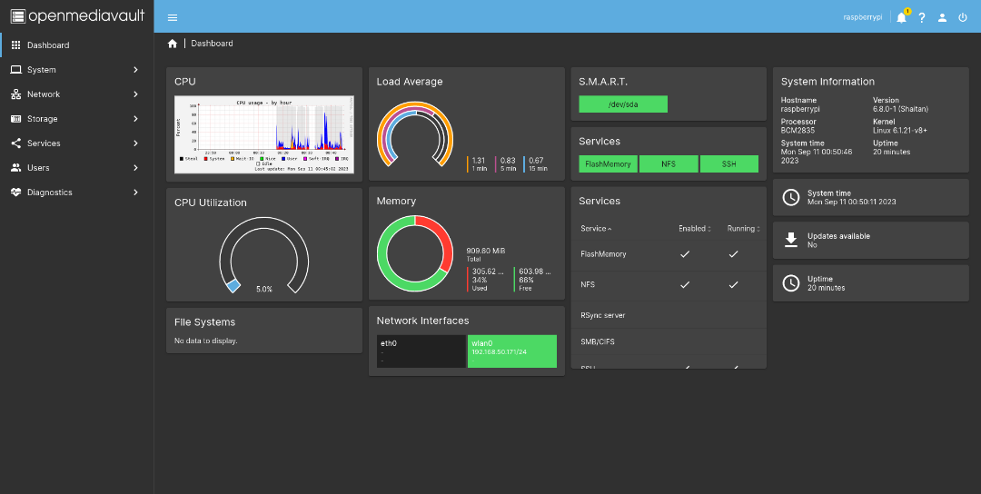Expand the Diagnostics sidebar chevron
The width and height of the screenshot is (981, 494).
point(135,193)
